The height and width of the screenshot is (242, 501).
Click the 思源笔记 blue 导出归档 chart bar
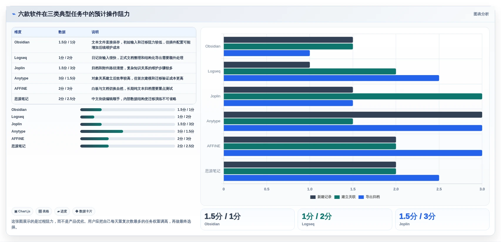point(331,178)
